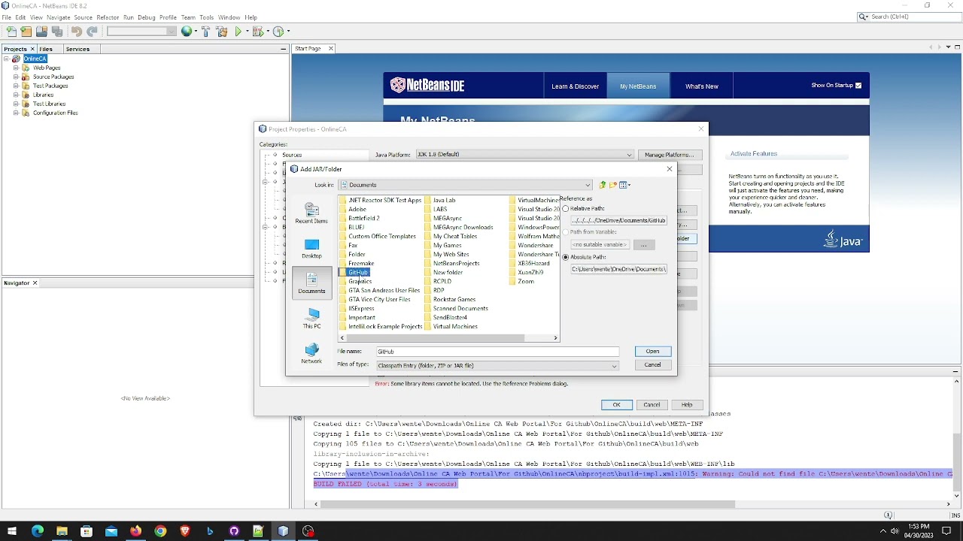The height and width of the screenshot is (541, 963).
Task: Select the Adobe folder in file list
Action: 357,210
